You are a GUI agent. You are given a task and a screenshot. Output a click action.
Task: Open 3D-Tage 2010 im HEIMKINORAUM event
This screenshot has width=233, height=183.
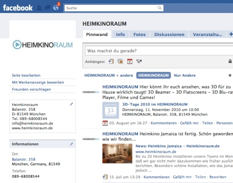pos(155,104)
